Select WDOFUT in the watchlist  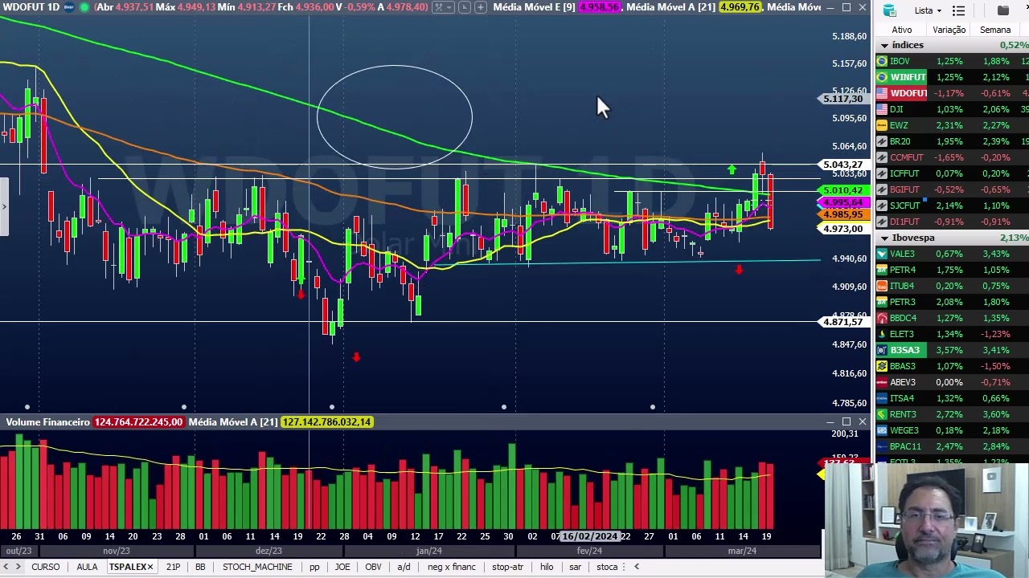click(908, 93)
